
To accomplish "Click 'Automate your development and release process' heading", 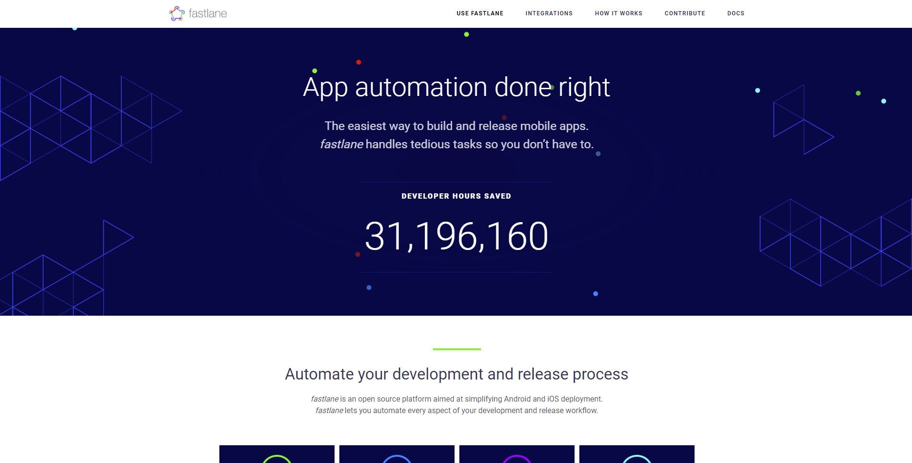I will point(456,374).
